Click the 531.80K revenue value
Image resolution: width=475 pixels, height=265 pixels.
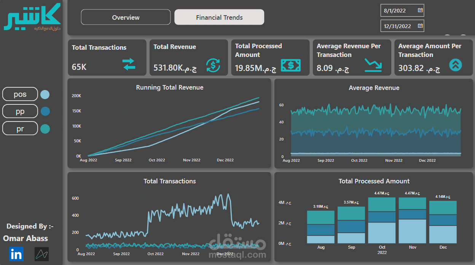click(175, 68)
